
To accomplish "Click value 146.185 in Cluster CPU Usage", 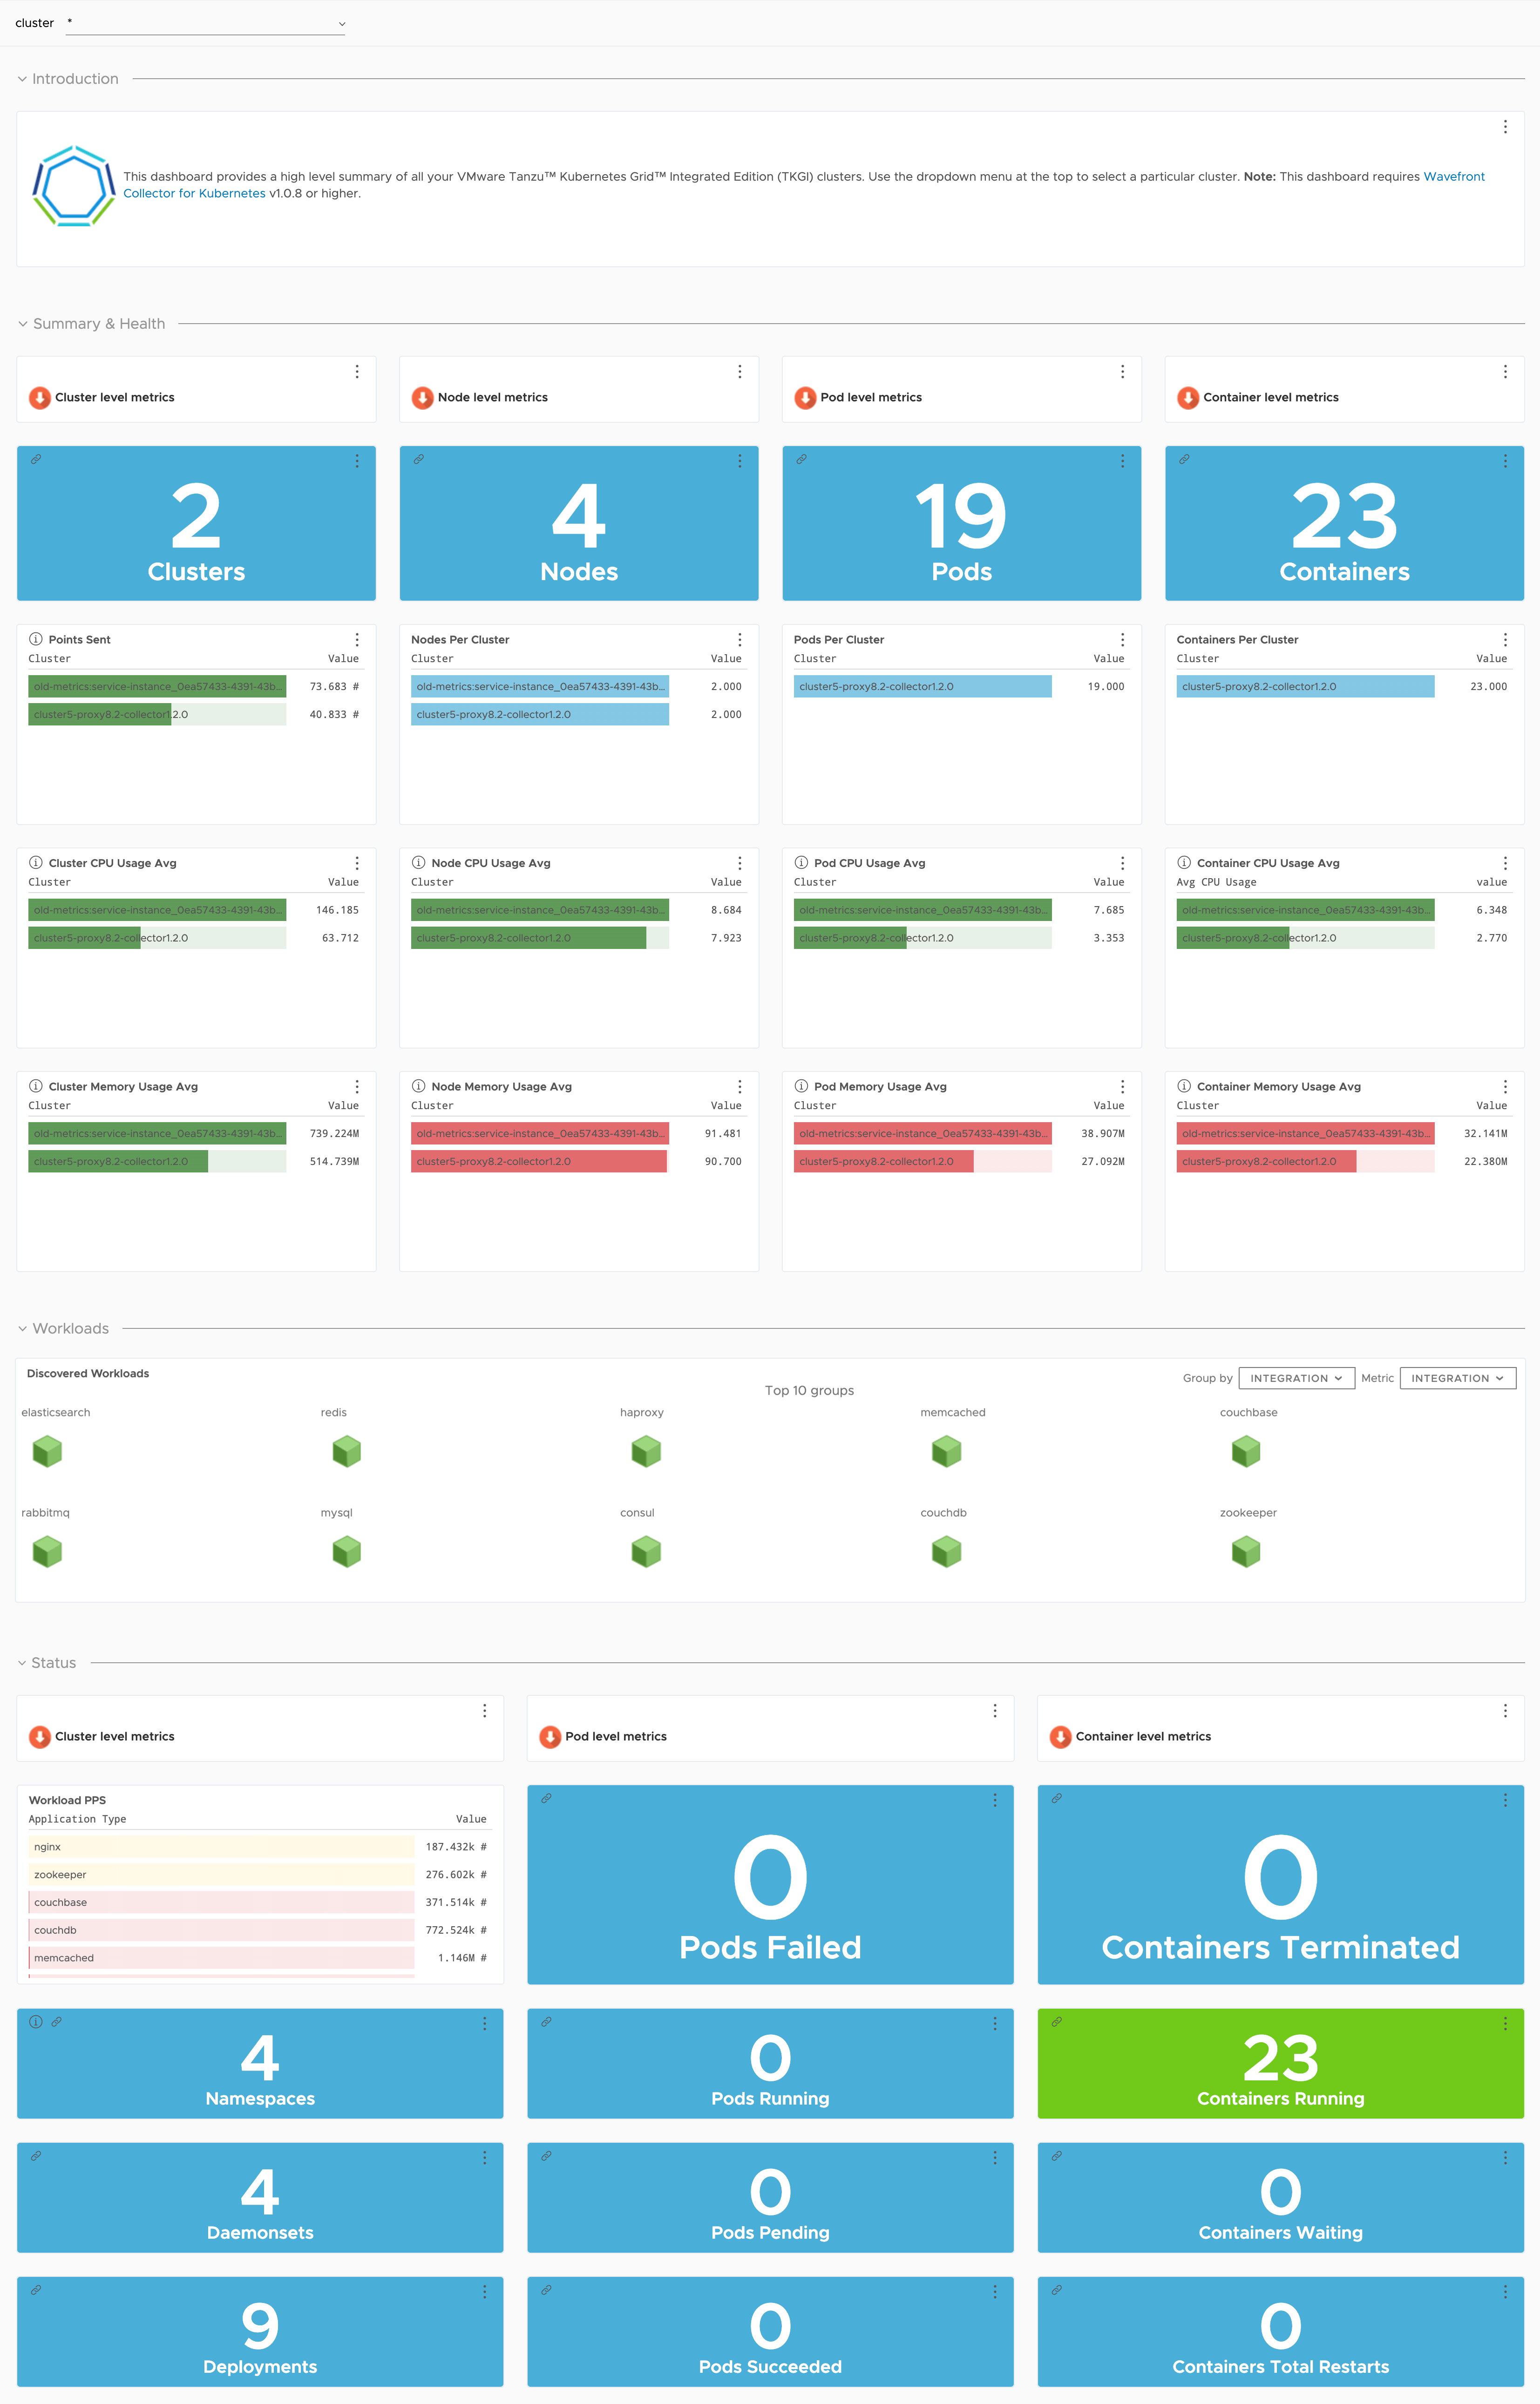I will coord(337,911).
